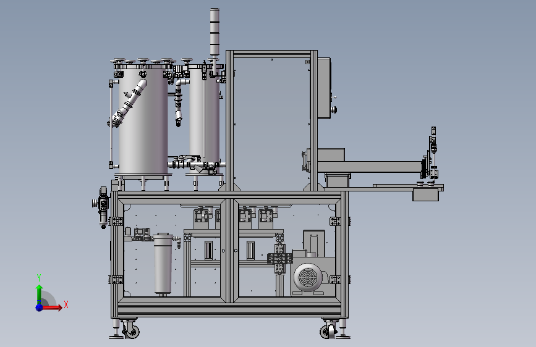
Task: Click the red X axis arrow of the triad
Action: pos(52,307)
